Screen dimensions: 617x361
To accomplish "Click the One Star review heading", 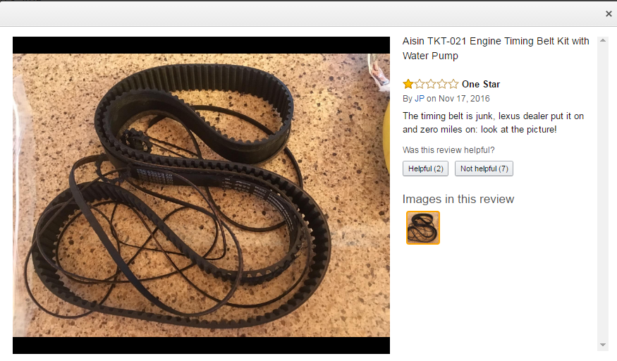I will 481,84.
